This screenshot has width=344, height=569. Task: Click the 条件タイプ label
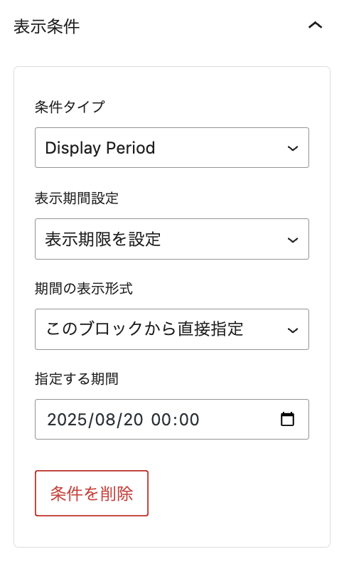[x=70, y=107]
